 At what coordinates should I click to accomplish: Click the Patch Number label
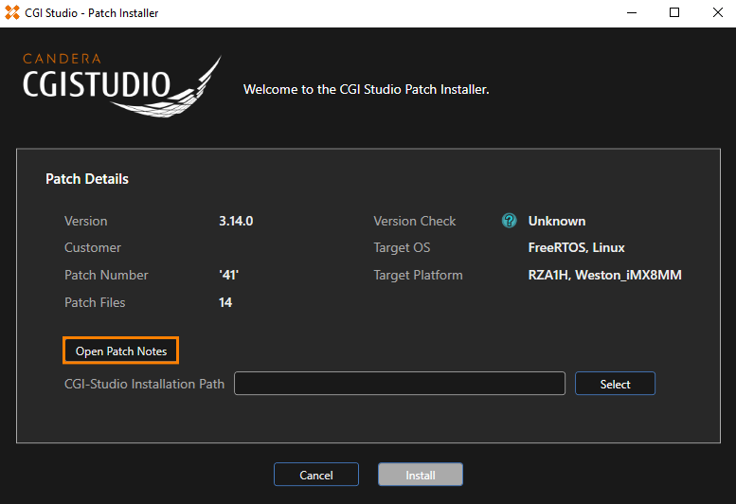[106, 275]
